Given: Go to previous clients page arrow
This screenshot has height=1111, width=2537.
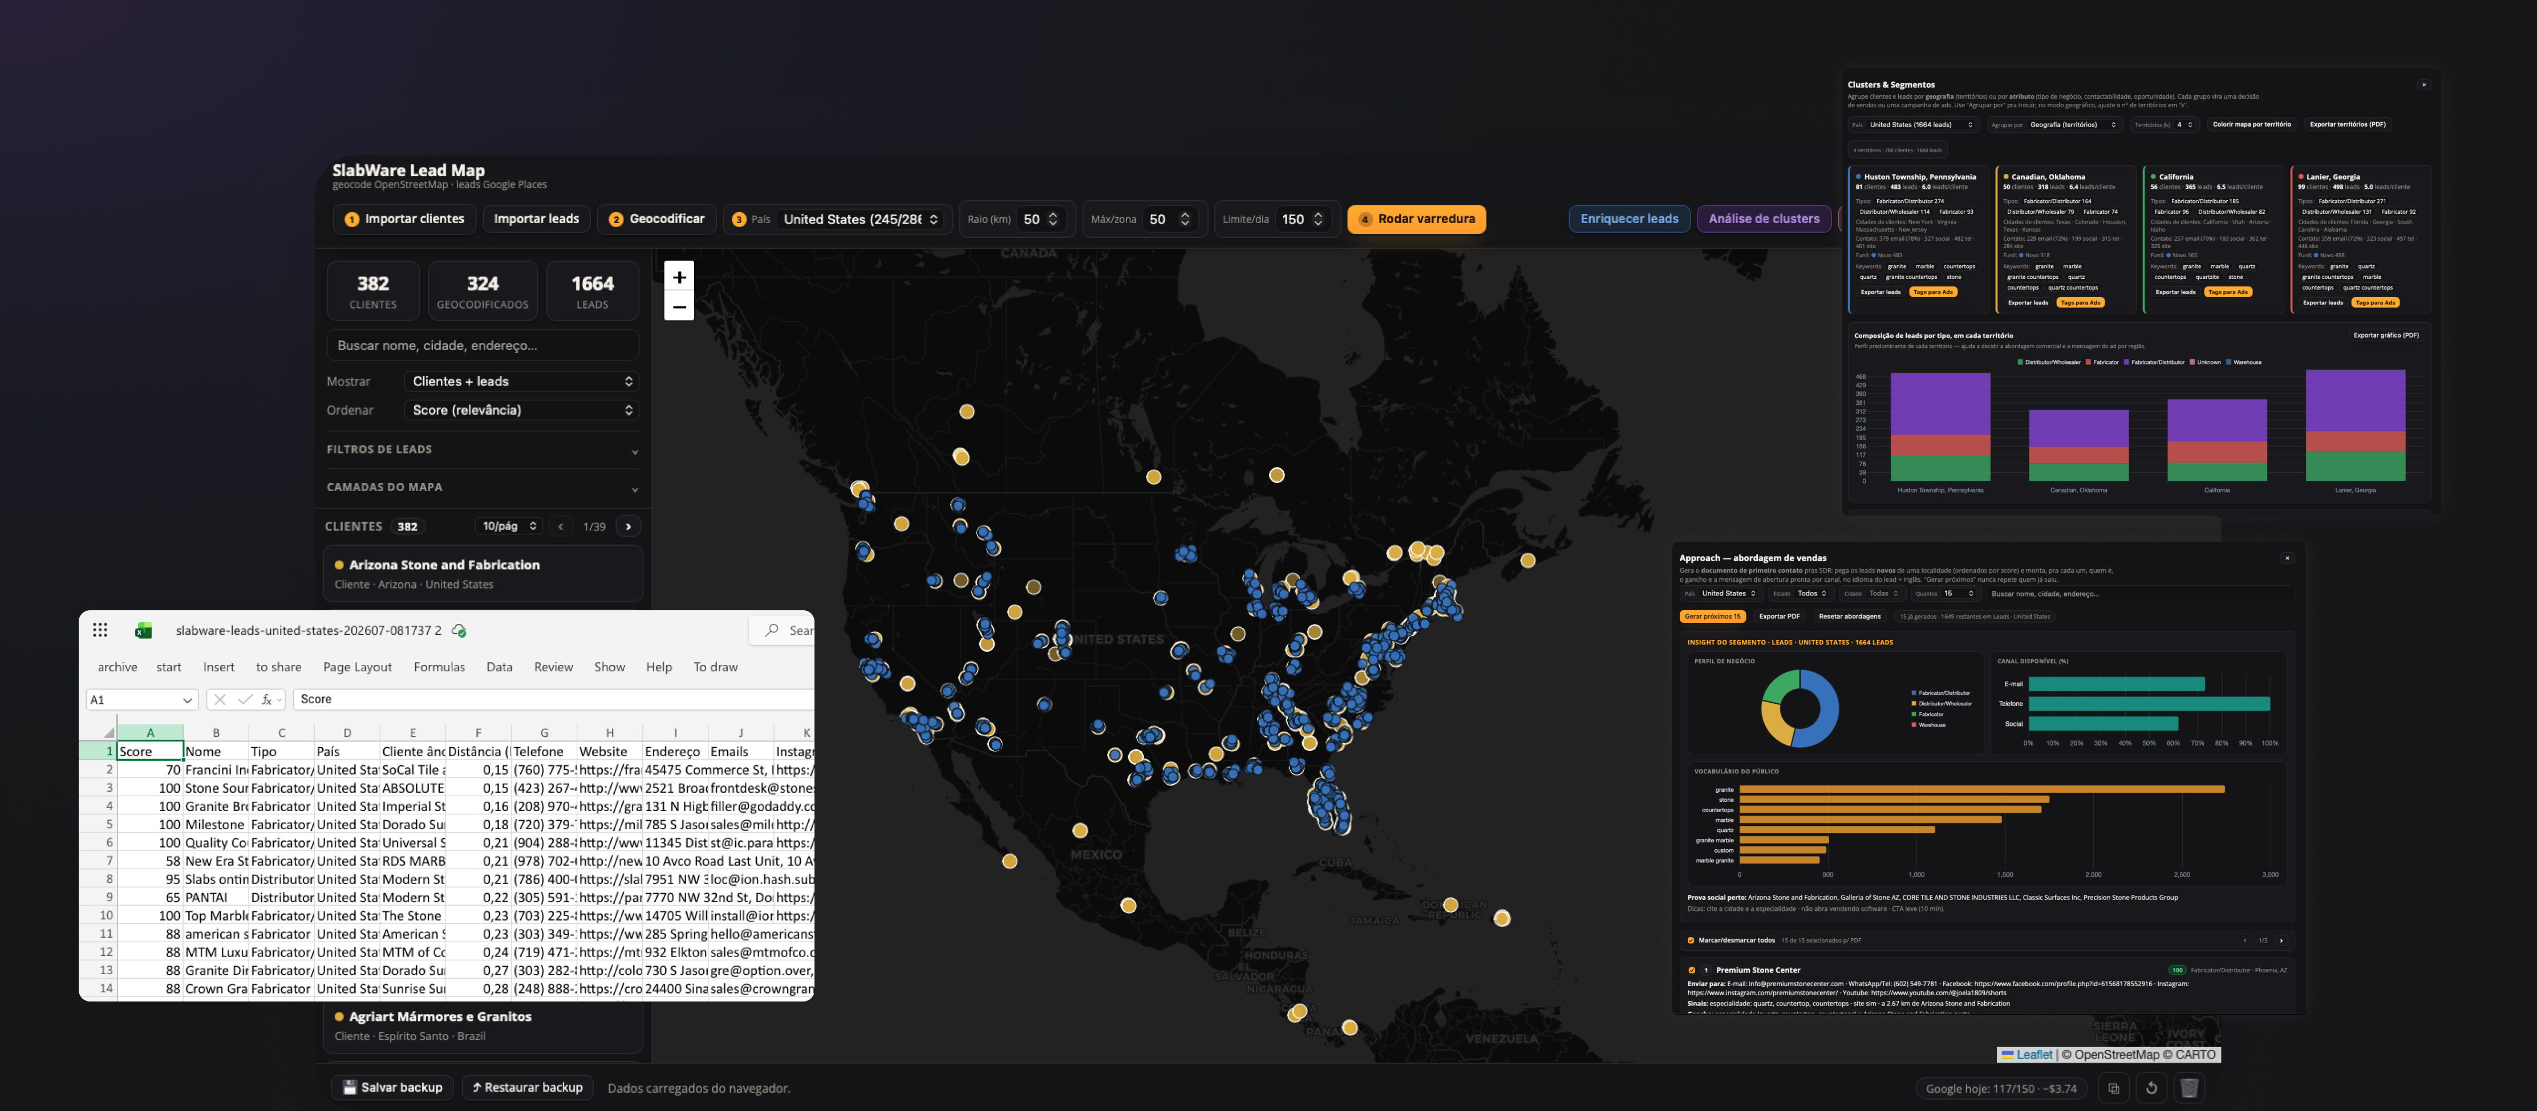Looking at the screenshot, I should 560,526.
